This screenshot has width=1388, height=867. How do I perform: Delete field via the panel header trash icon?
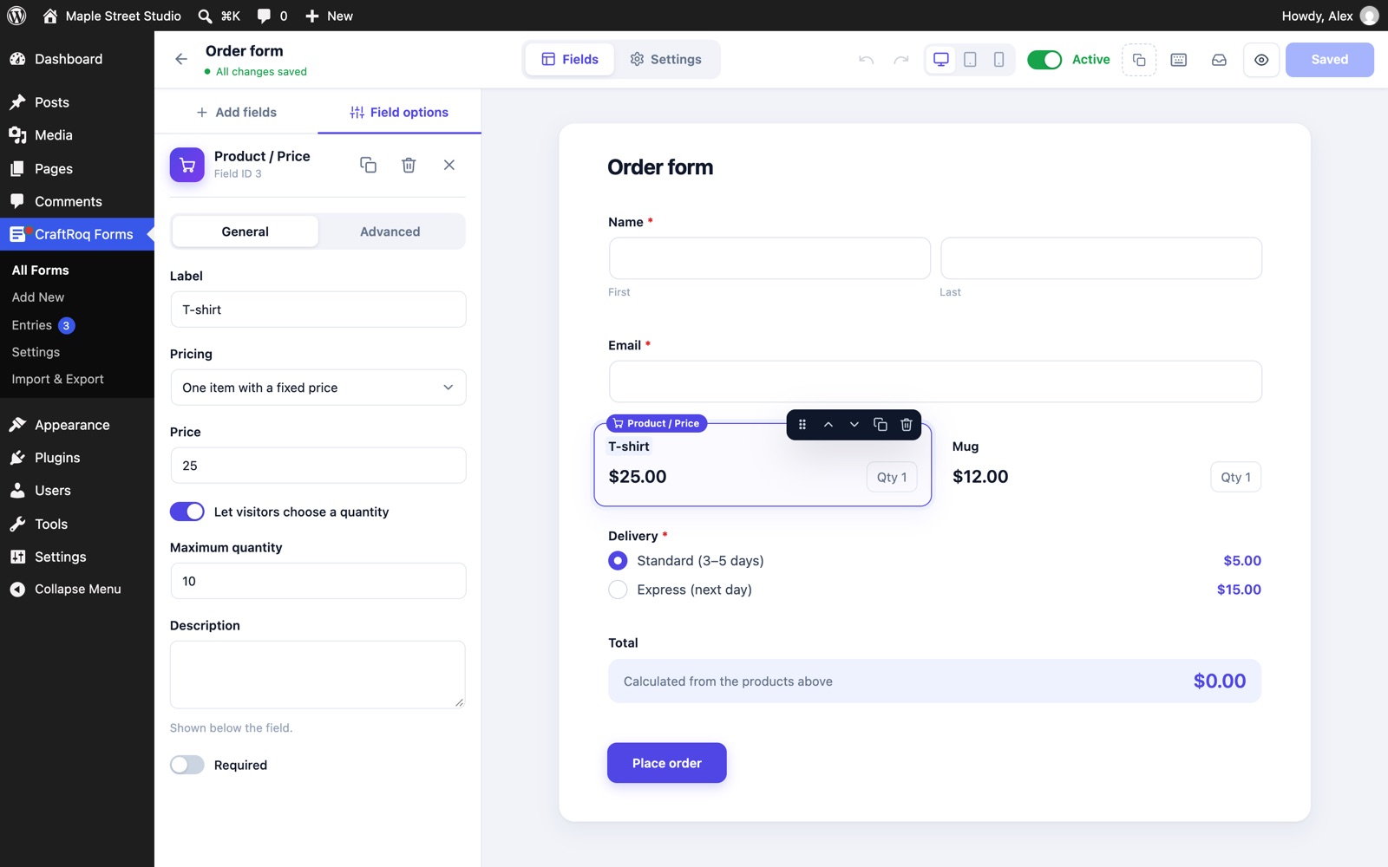pyautogui.click(x=409, y=165)
